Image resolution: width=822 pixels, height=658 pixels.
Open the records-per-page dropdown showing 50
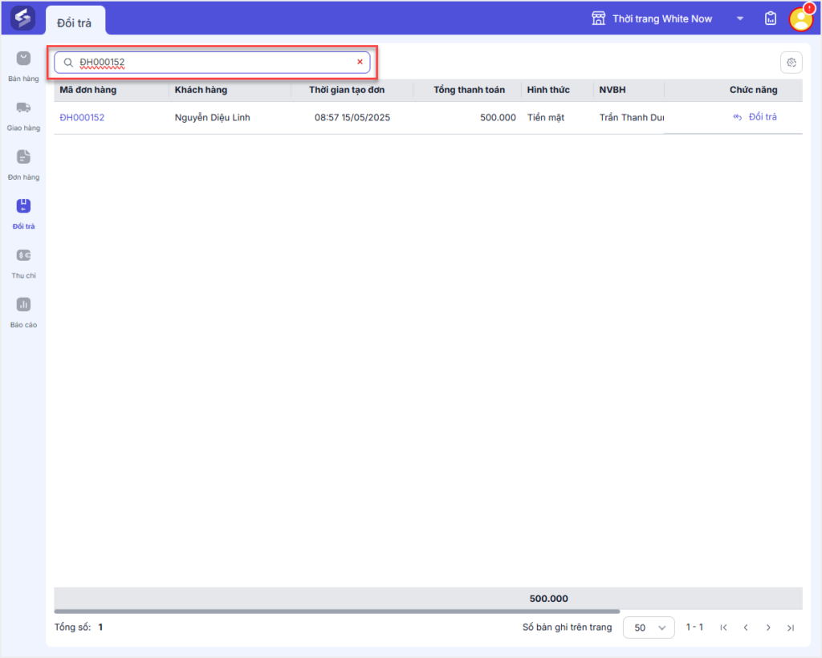[x=649, y=628]
